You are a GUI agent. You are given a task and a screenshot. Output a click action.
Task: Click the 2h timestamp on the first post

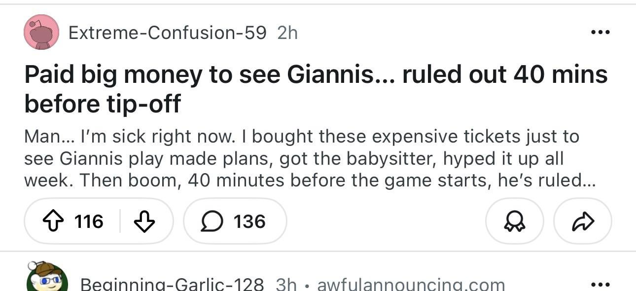coord(287,33)
